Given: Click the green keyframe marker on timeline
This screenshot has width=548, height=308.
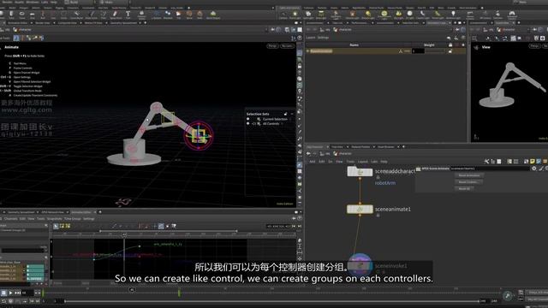Looking at the screenshot, I should (179, 293).
